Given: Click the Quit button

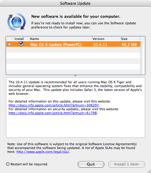Looking at the screenshot, I should point(91,164).
